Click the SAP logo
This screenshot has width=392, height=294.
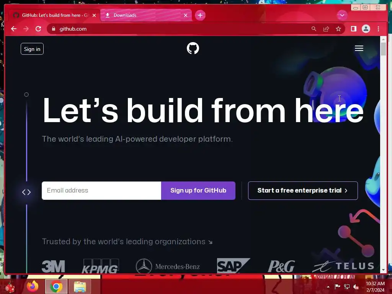(233, 266)
